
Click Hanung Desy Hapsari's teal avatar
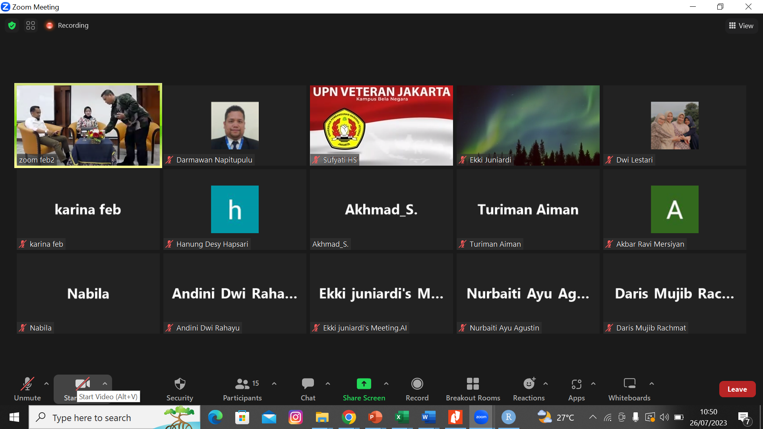click(235, 209)
